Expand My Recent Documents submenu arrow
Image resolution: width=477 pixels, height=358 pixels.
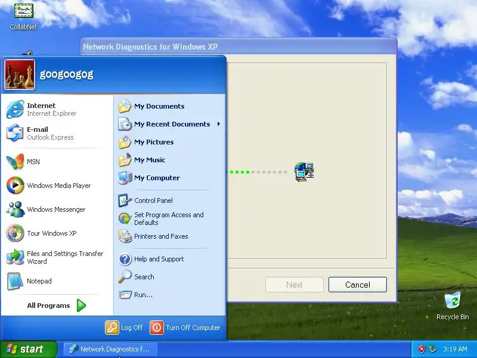[219, 124]
